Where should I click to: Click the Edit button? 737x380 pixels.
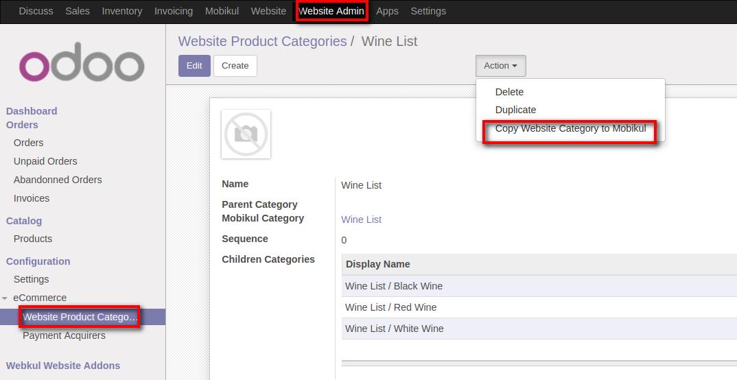click(x=194, y=66)
